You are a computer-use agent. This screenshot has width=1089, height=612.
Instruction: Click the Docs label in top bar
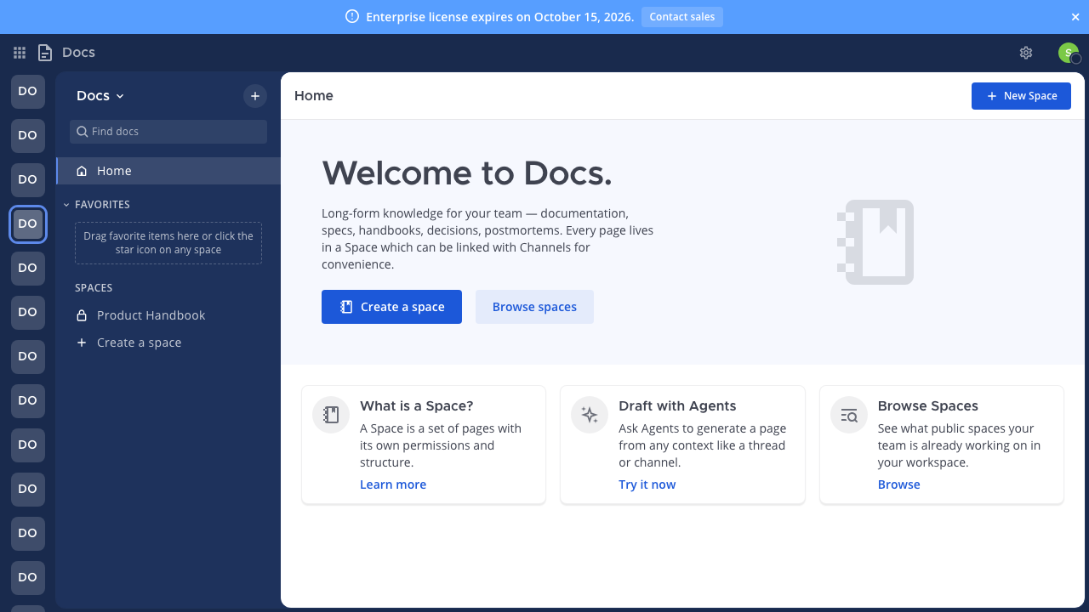pos(78,53)
